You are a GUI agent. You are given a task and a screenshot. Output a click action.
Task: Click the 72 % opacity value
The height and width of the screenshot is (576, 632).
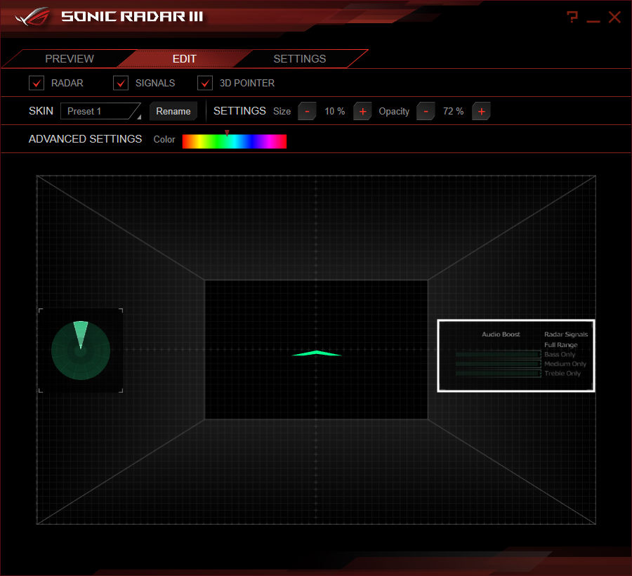click(453, 111)
